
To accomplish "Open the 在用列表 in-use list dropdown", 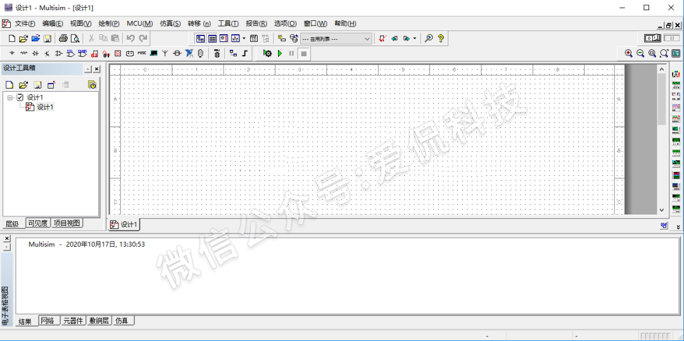I will 336,39.
